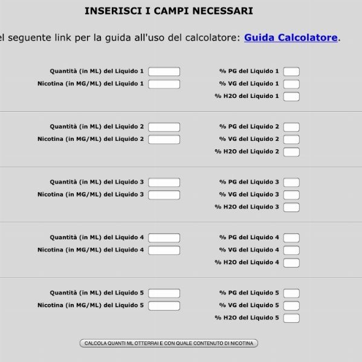
Task: Click the % H2O del Liquido 5 box
Action: pyautogui.click(x=291, y=318)
